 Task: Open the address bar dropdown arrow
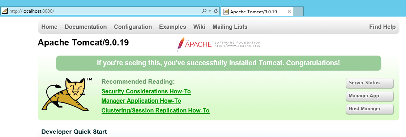[x=210, y=11]
